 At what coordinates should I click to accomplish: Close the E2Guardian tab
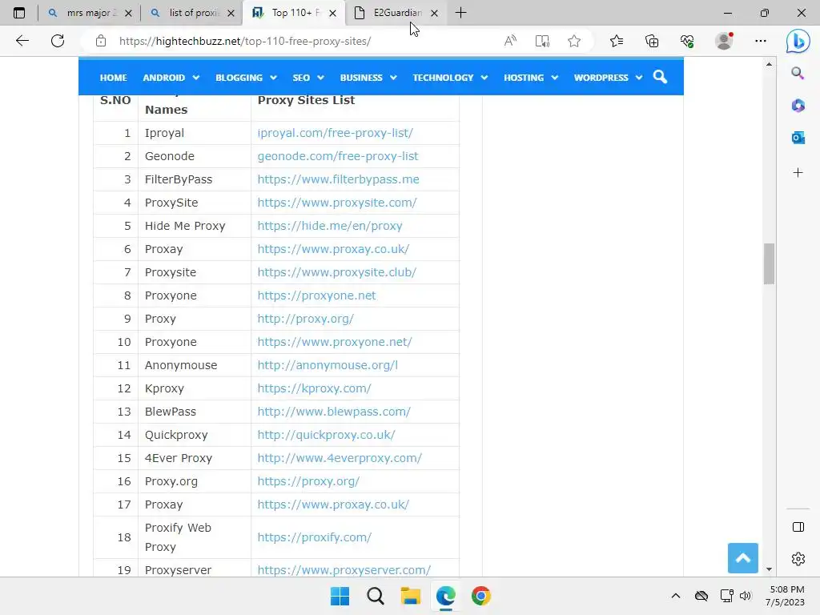434,13
